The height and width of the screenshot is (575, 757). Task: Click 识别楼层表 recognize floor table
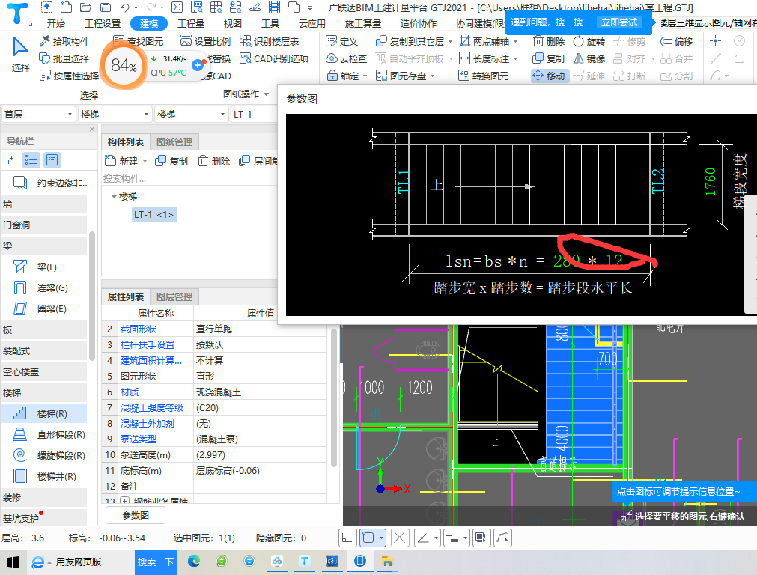coord(270,41)
